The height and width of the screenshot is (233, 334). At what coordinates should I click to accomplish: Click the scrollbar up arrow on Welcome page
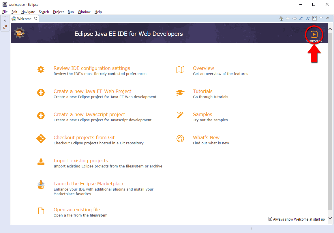coord(330,29)
